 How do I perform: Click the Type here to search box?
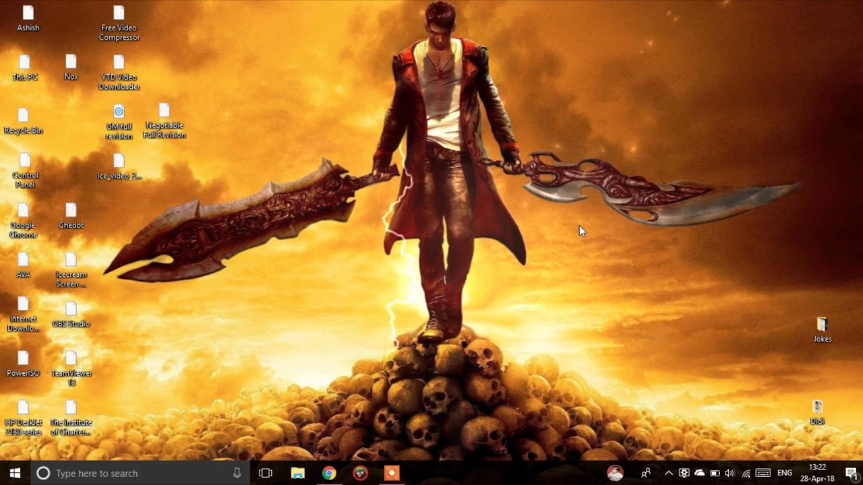click(141, 473)
